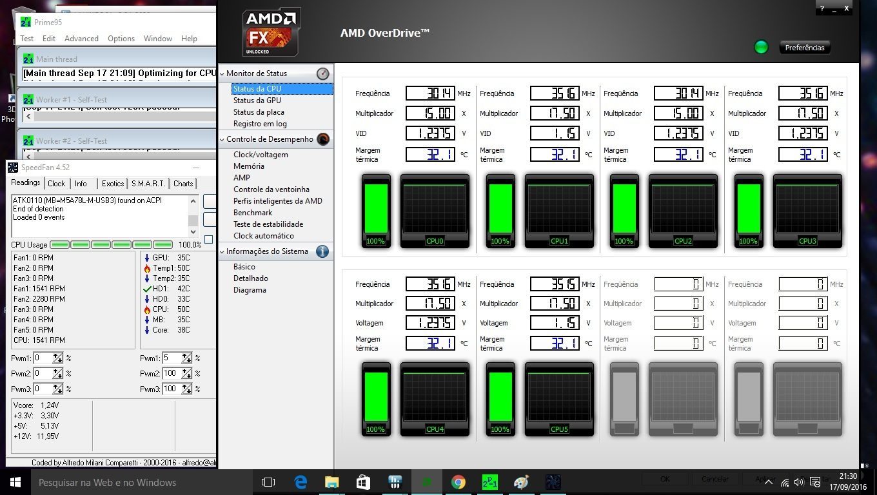Select Teste de estabilidade option

point(268,224)
